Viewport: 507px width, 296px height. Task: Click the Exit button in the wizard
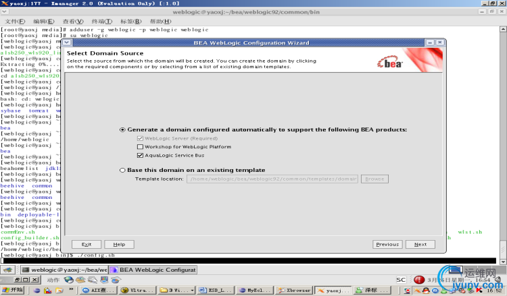click(x=87, y=244)
